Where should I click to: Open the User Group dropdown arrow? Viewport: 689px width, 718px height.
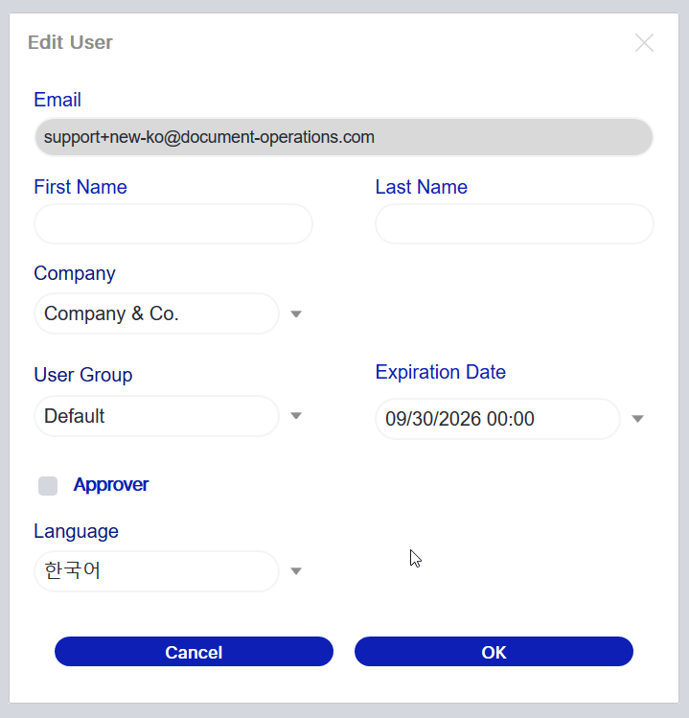click(x=296, y=416)
